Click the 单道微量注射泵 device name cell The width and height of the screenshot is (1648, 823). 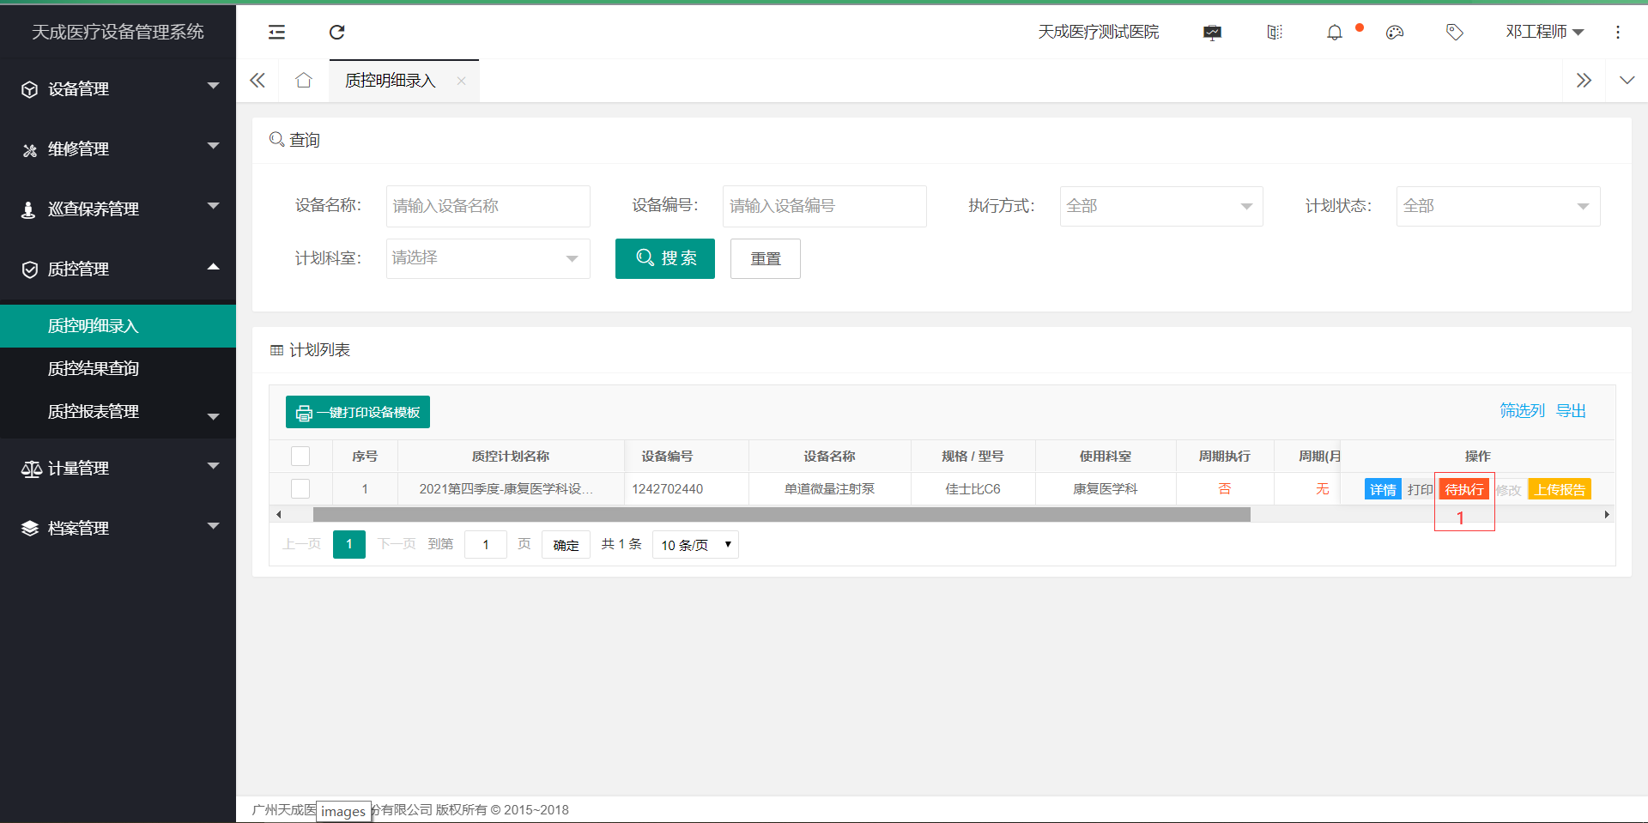click(829, 489)
